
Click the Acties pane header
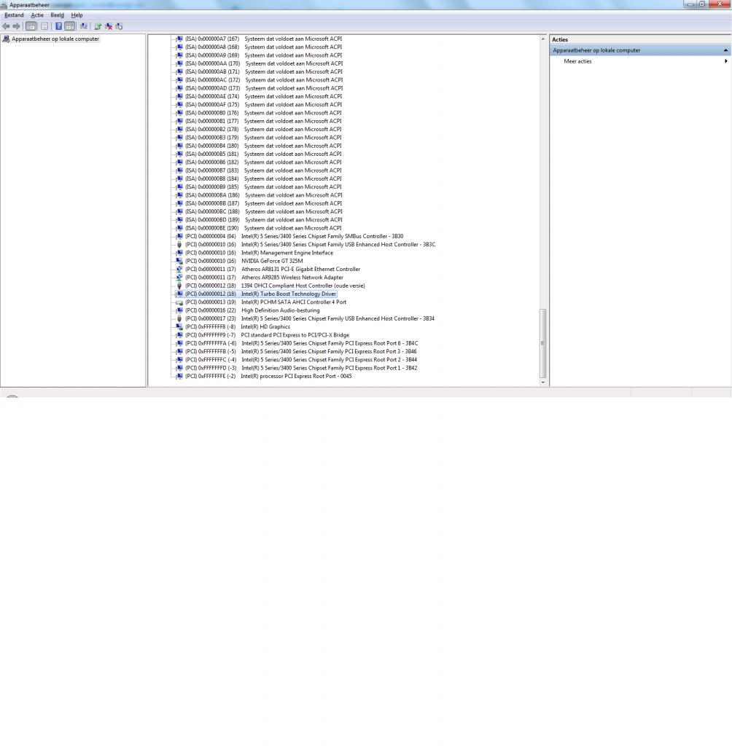640,39
